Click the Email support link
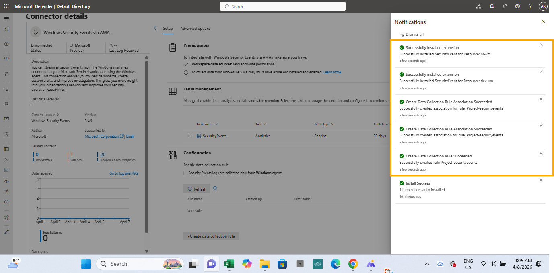The width and height of the screenshot is (554, 273). 130,136
